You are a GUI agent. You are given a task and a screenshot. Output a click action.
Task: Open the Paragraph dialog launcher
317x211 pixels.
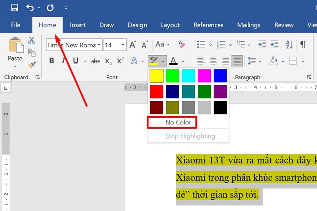click(x=309, y=77)
